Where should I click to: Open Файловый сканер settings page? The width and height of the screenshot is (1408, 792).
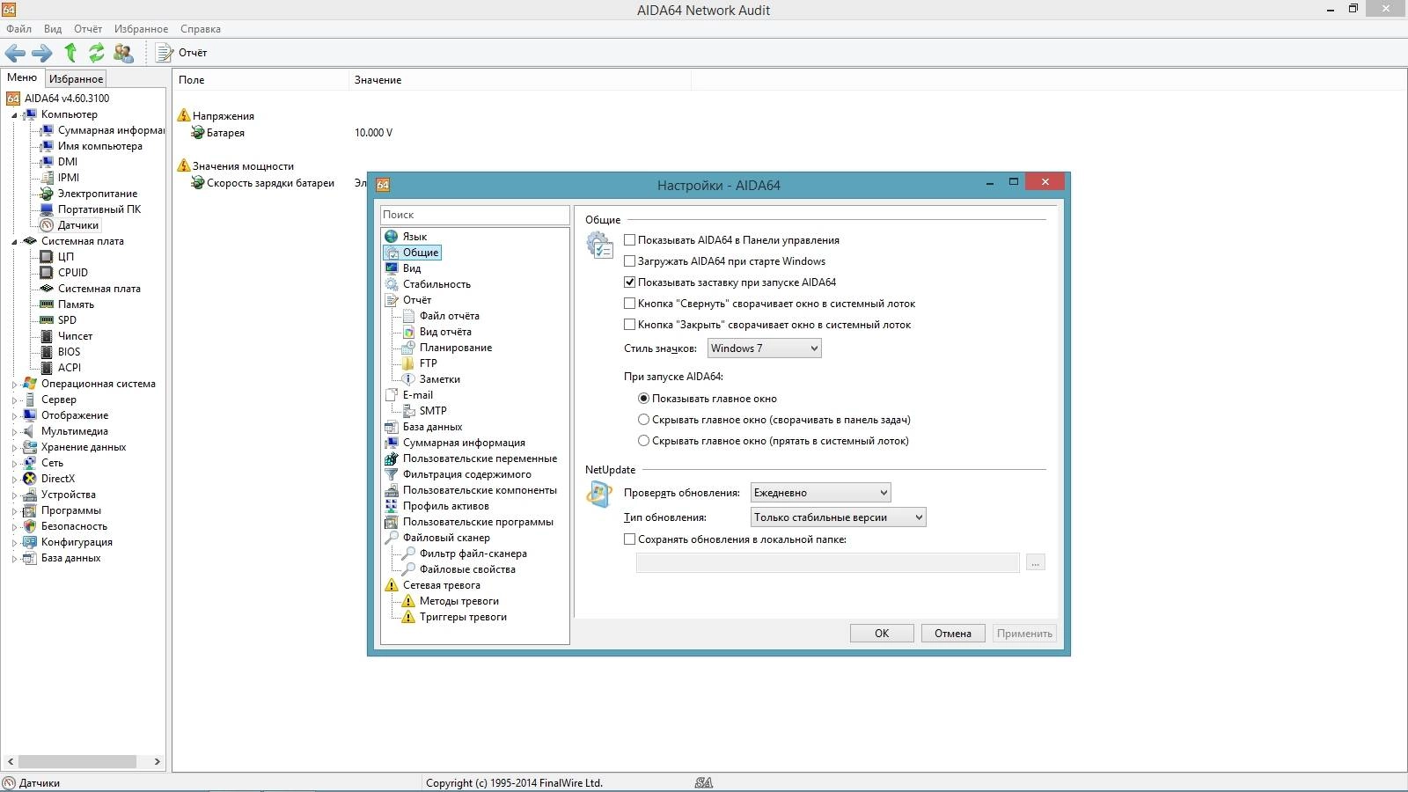click(x=446, y=538)
